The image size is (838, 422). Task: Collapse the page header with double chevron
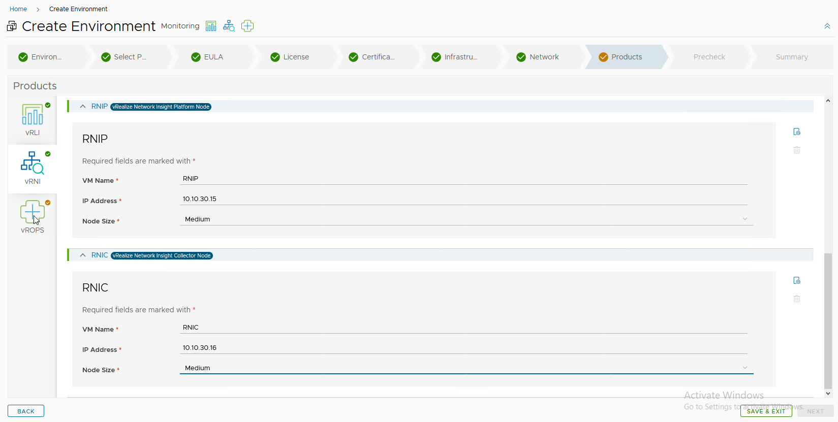(x=827, y=26)
